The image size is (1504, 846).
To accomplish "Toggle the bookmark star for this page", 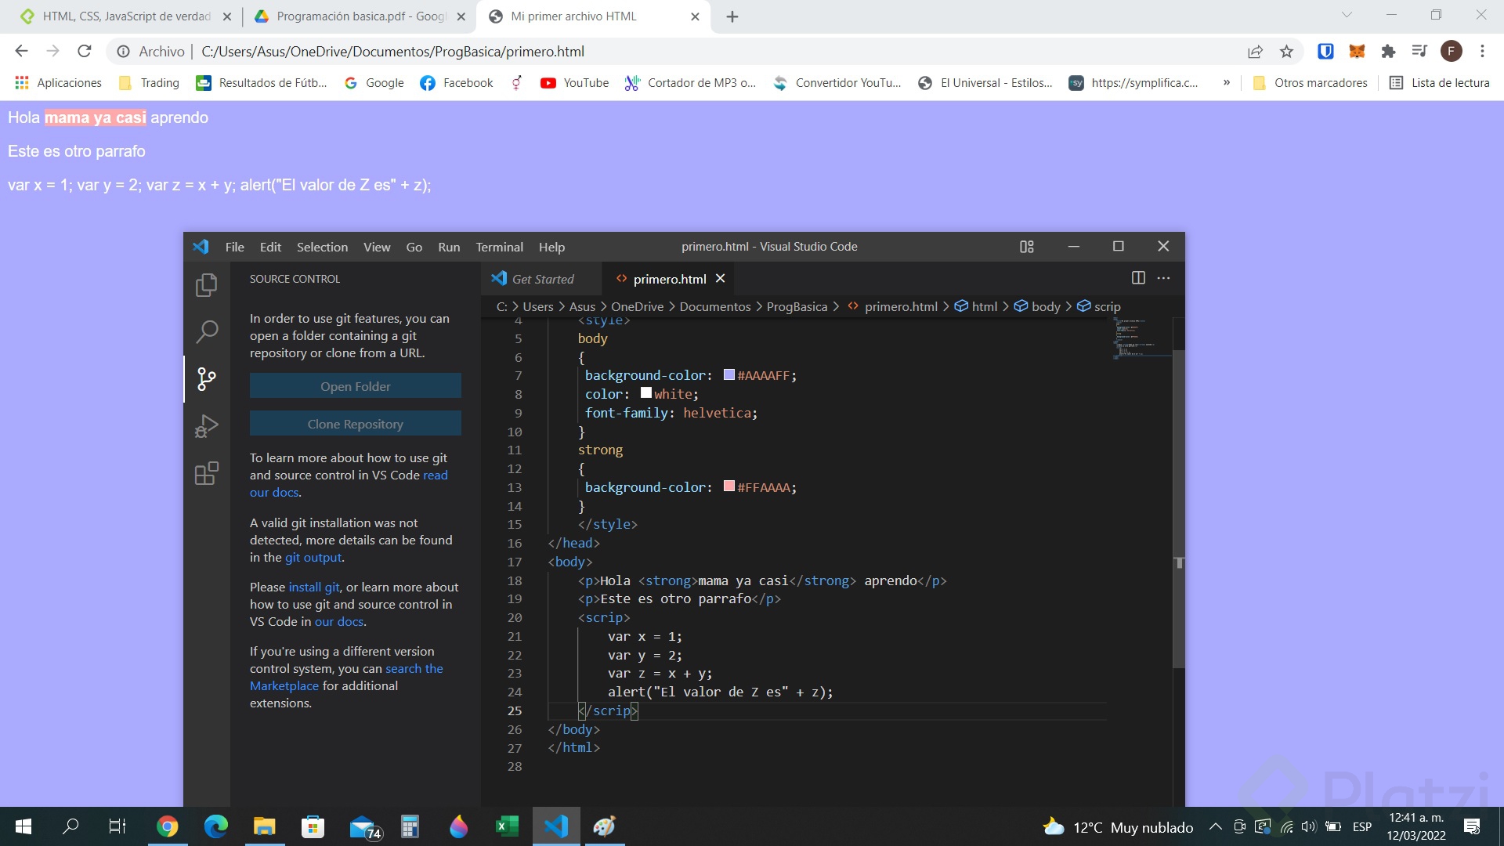I will [1285, 51].
